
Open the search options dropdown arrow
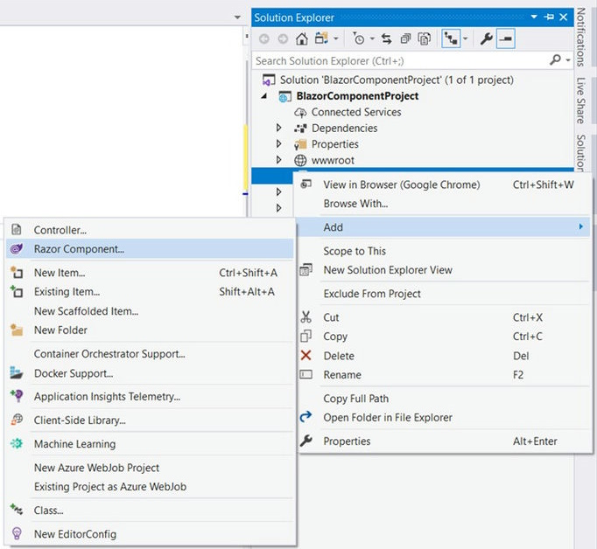click(x=568, y=60)
